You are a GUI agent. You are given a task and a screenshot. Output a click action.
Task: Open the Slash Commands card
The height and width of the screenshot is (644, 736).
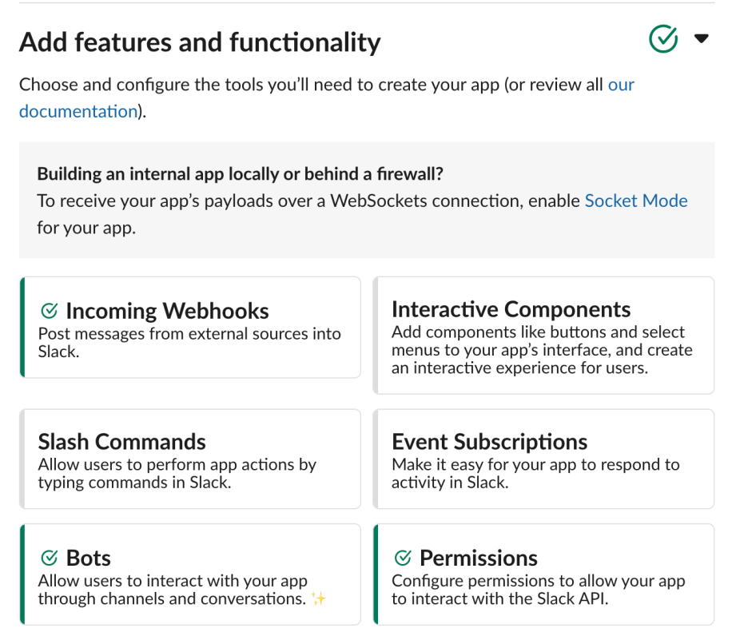[190, 459]
